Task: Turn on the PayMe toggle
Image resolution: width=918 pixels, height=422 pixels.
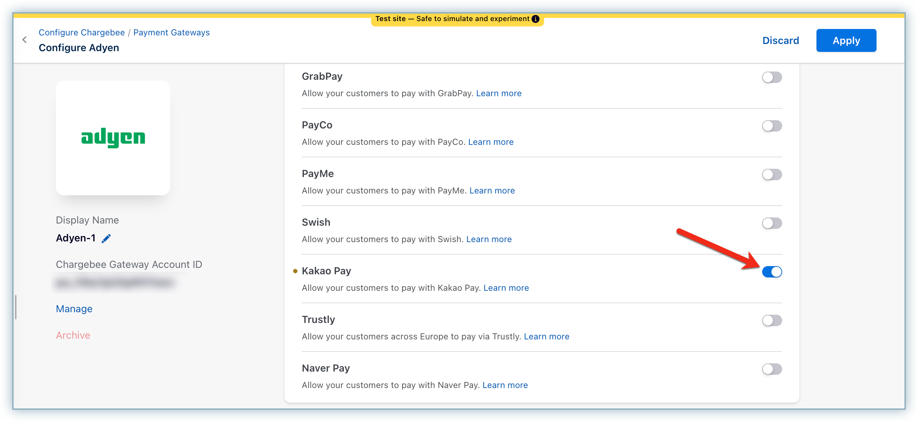Action: pos(772,175)
